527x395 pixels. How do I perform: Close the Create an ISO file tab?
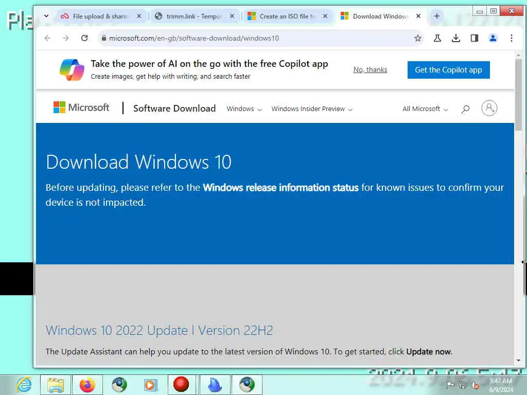pyautogui.click(x=325, y=16)
